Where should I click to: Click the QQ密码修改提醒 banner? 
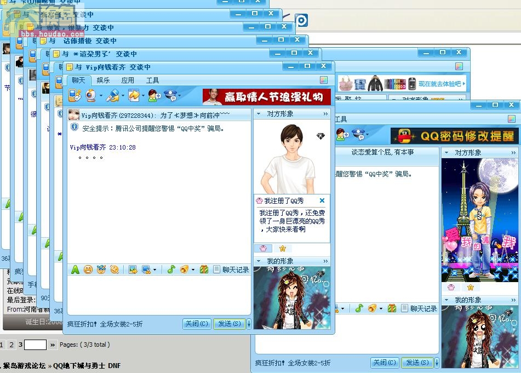click(455, 136)
